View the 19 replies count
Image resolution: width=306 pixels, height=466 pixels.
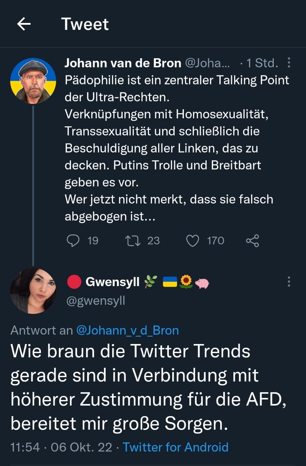pyautogui.click(x=93, y=241)
